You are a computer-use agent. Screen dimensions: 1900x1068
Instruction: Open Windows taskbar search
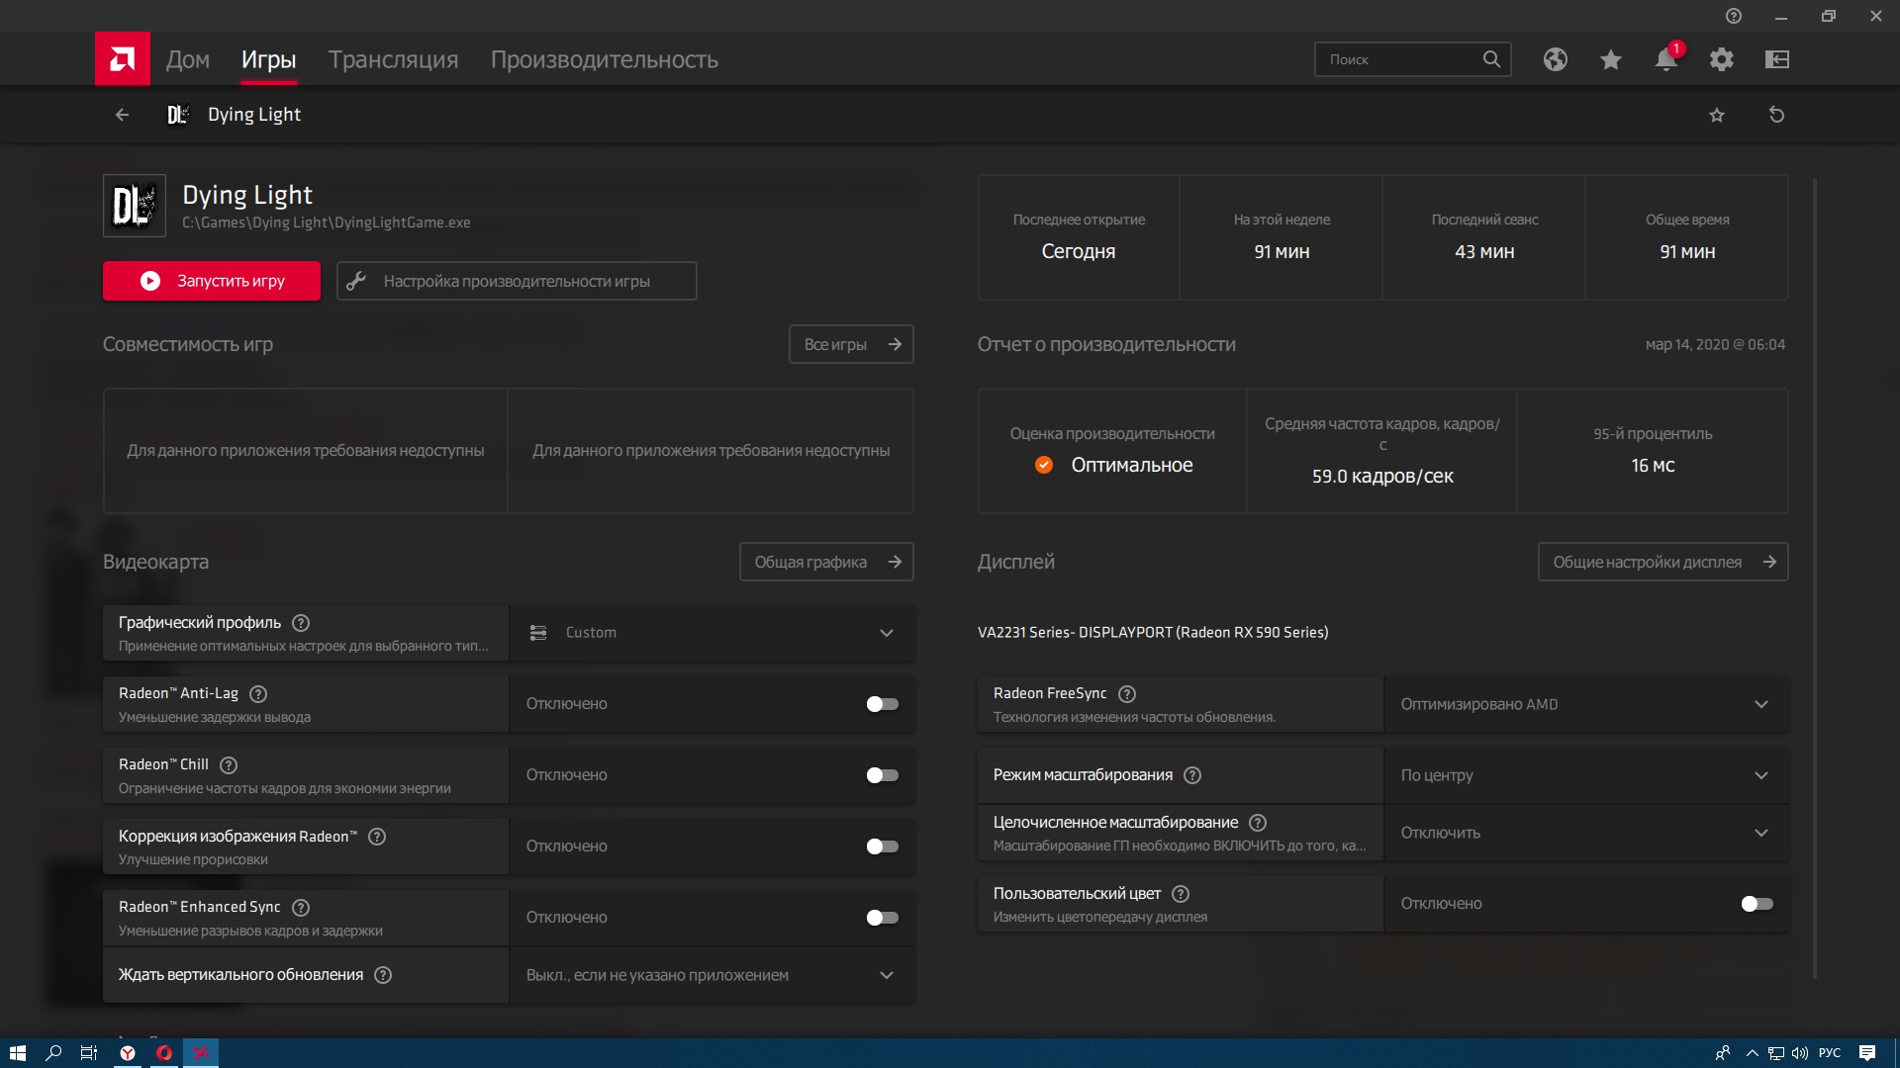pos(53,1053)
